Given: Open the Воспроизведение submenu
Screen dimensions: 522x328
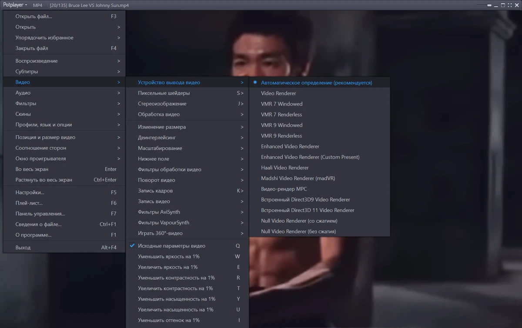Looking at the screenshot, I should [64, 61].
